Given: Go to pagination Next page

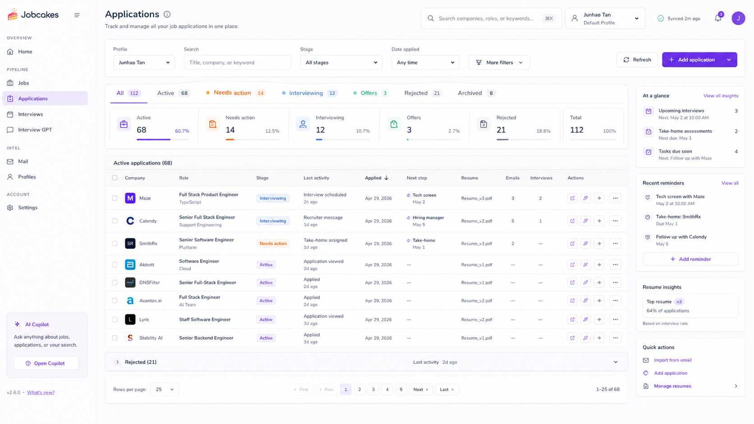Looking at the screenshot, I should click(421, 389).
